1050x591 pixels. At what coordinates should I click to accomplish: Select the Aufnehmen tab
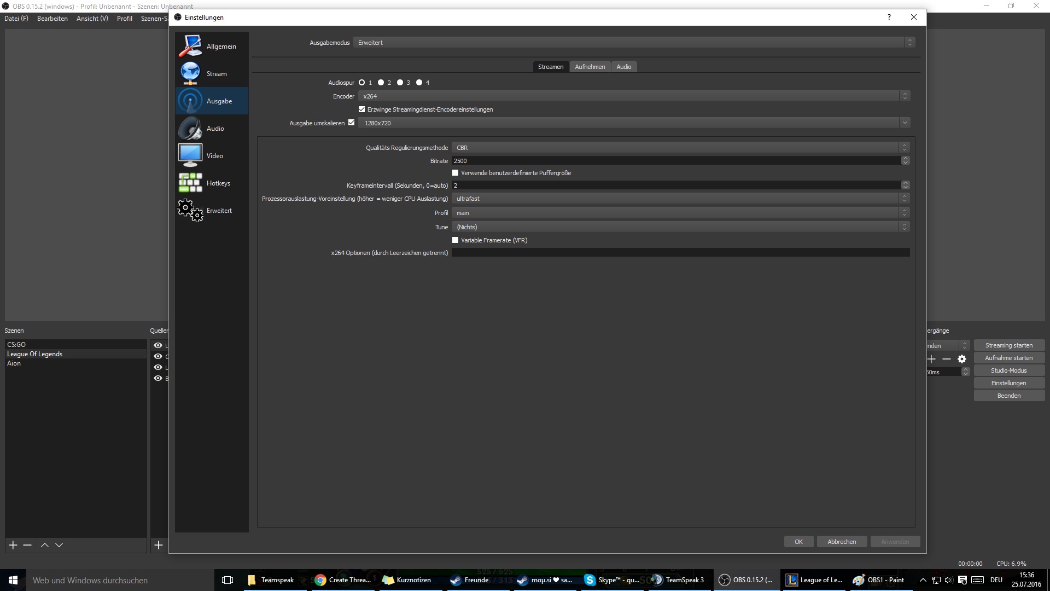click(590, 66)
